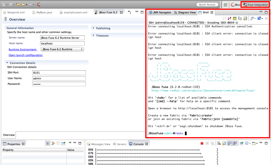Switch to the Diagram View tab
Image resolution: width=271 pixels, height=165 pixels.
tap(185, 13)
